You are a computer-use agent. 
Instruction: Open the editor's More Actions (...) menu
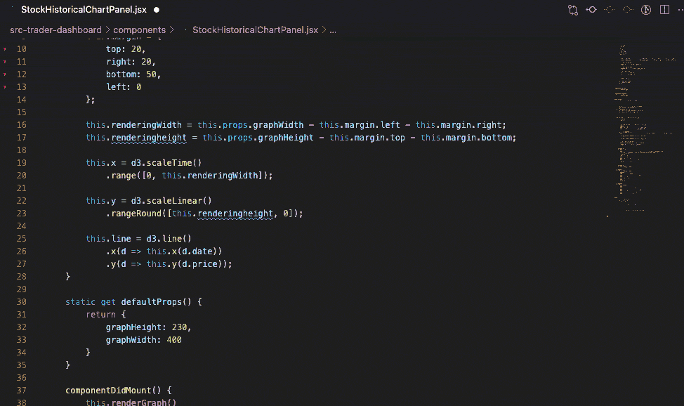coord(680,10)
